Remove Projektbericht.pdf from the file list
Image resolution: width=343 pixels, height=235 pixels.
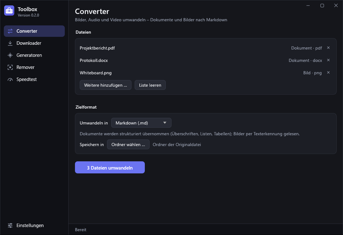point(328,48)
